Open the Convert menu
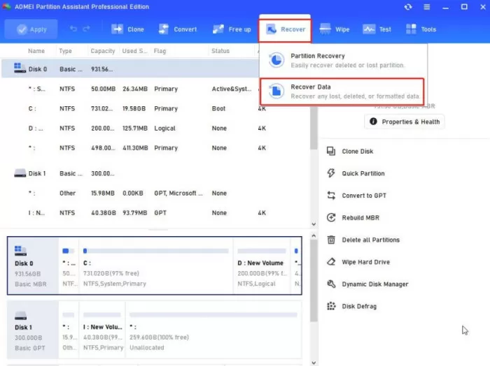 pyautogui.click(x=178, y=29)
